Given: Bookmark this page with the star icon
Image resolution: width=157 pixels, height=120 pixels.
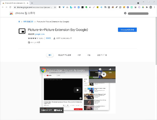Looking at the screenshot, I should click(x=55, y=7).
